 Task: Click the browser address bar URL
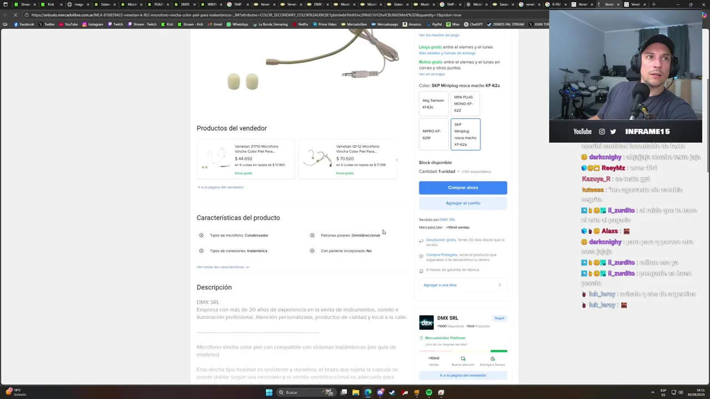[246, 15]
